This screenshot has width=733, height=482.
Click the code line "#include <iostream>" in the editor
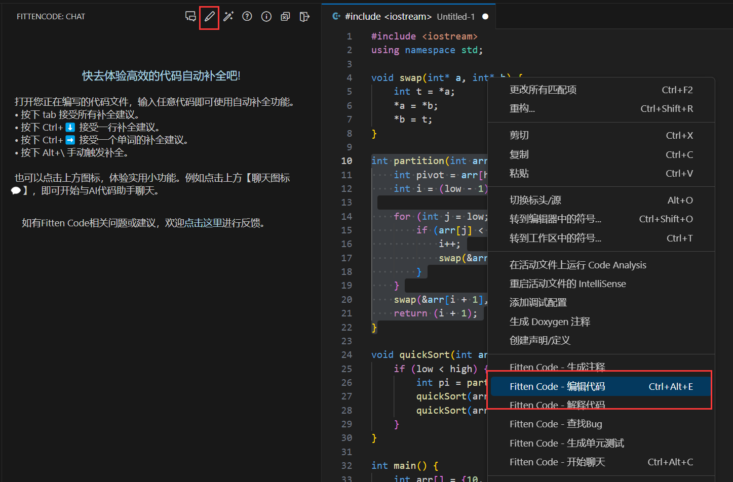pyautogui.click(x=425, y=36)
